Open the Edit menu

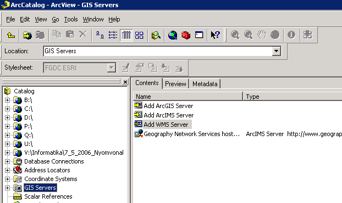(x=25, y=19)
